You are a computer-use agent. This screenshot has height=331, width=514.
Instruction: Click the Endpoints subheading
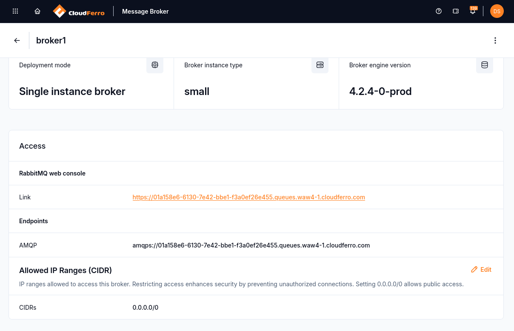(x=34, y=221)
